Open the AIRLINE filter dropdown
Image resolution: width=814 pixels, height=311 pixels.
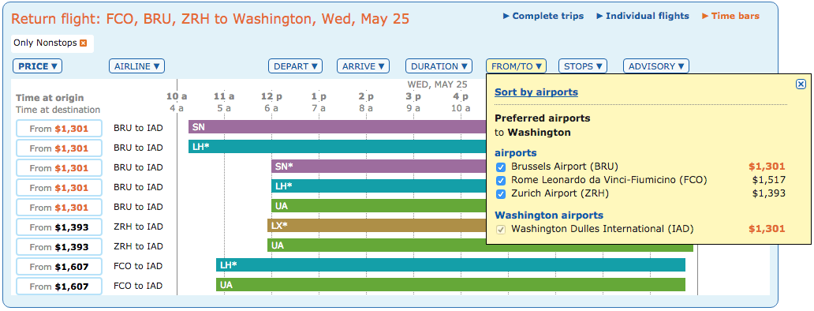point(136,66)
